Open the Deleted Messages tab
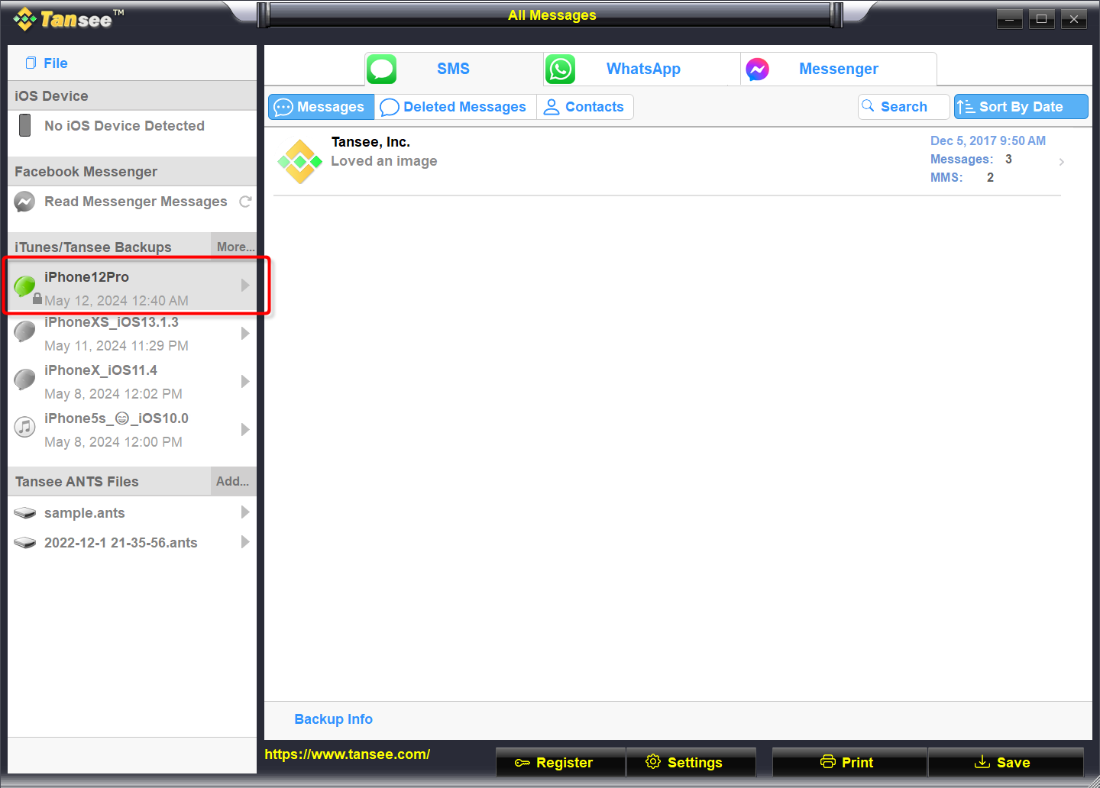 point(455,107)
